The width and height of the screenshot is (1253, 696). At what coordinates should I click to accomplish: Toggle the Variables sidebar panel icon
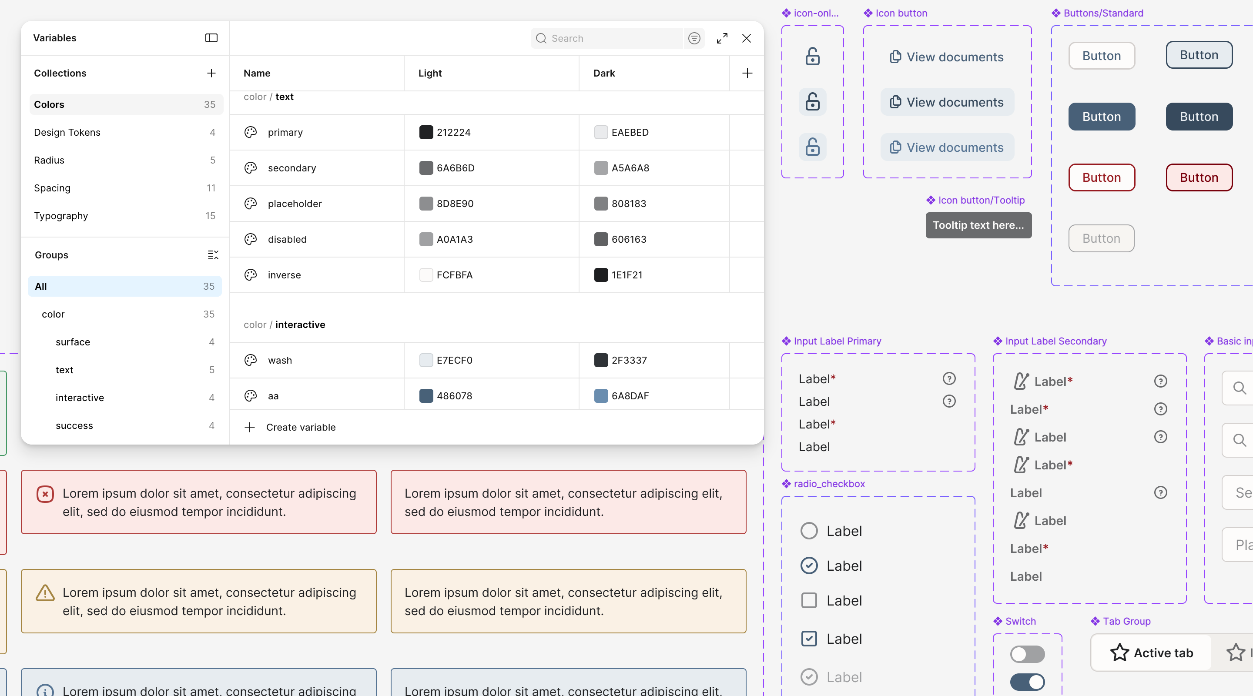211,38
